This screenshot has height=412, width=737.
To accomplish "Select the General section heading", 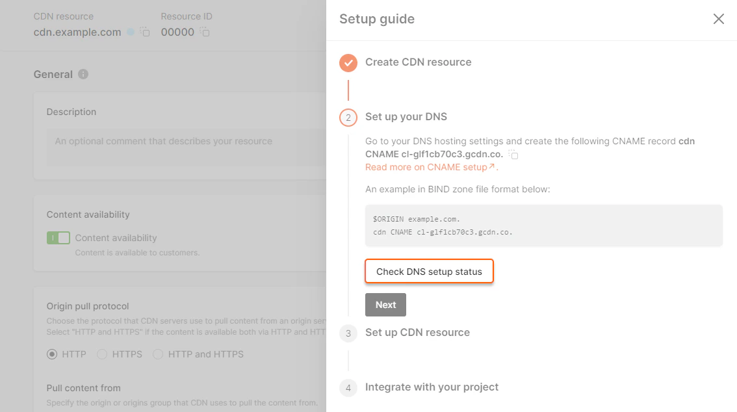I will [55, 74].
